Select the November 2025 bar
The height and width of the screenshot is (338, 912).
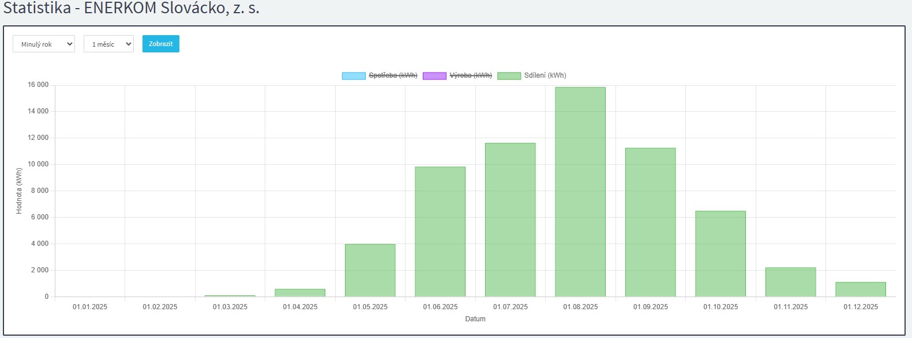[790, 282]
